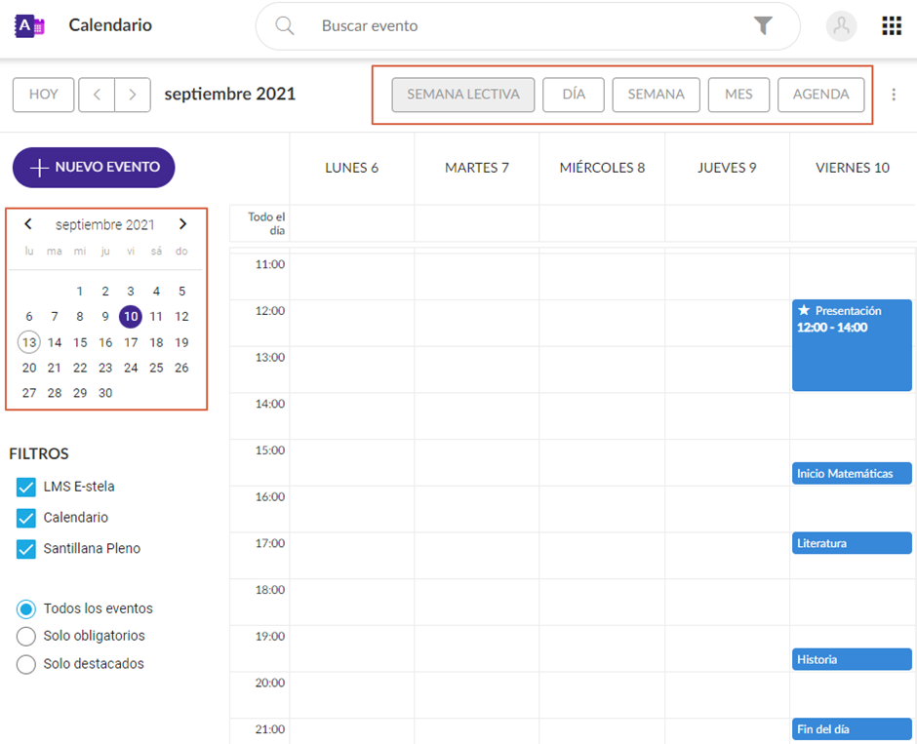The width and height of the screenshot is (917, 744).
Task: Switch to the Mes view
Action: click(738, 95)
